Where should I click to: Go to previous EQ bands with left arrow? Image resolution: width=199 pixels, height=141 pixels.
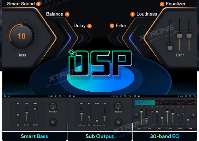[x=137, y=115]
